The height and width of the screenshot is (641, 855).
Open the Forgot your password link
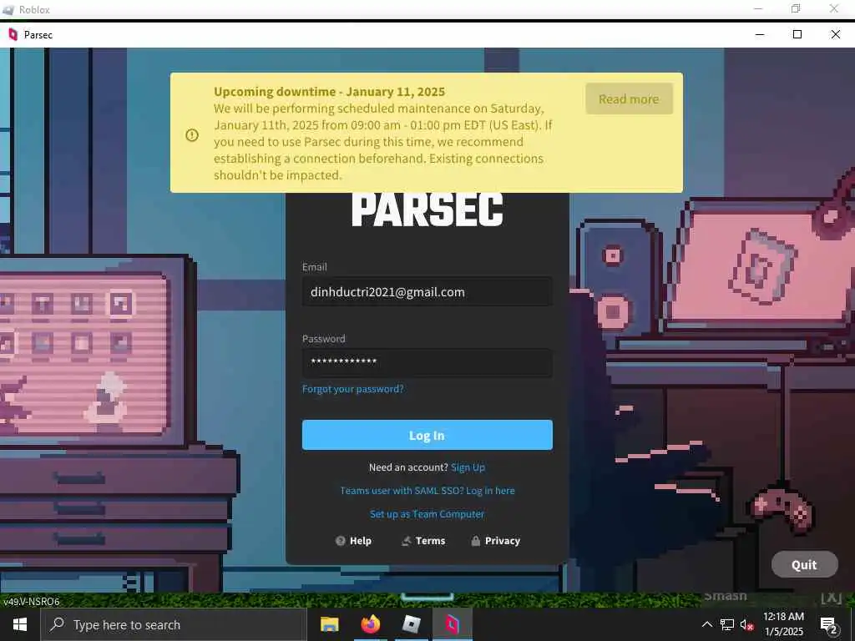[x=353, y=389]
